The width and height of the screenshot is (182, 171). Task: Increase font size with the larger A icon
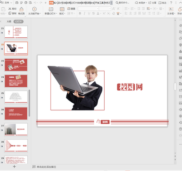point(114,9)
